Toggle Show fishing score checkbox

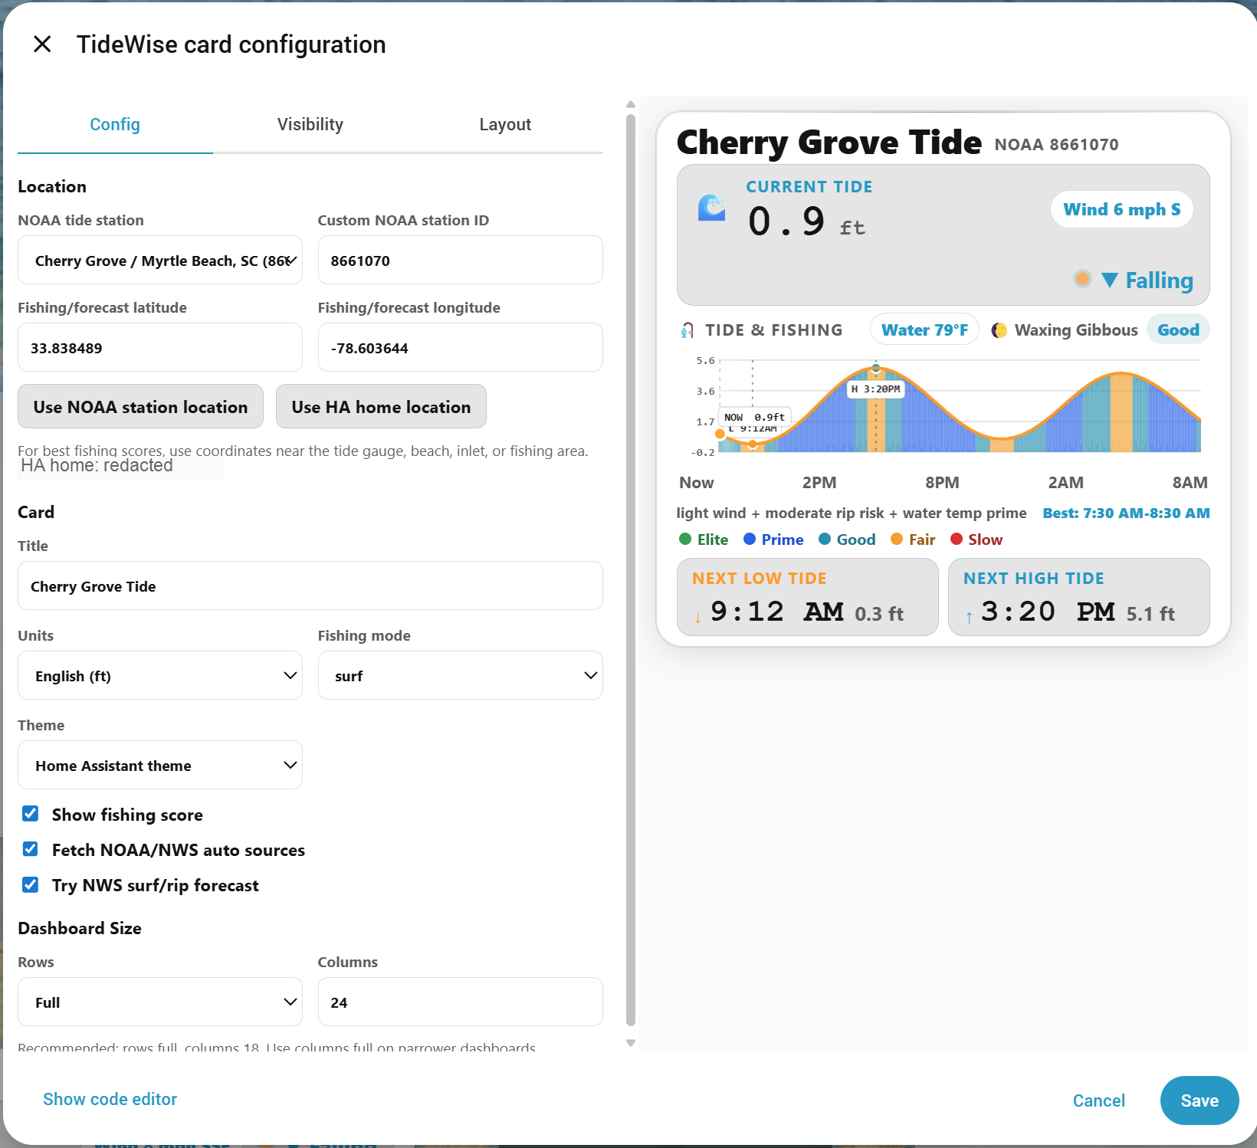[x=31, y=814]
